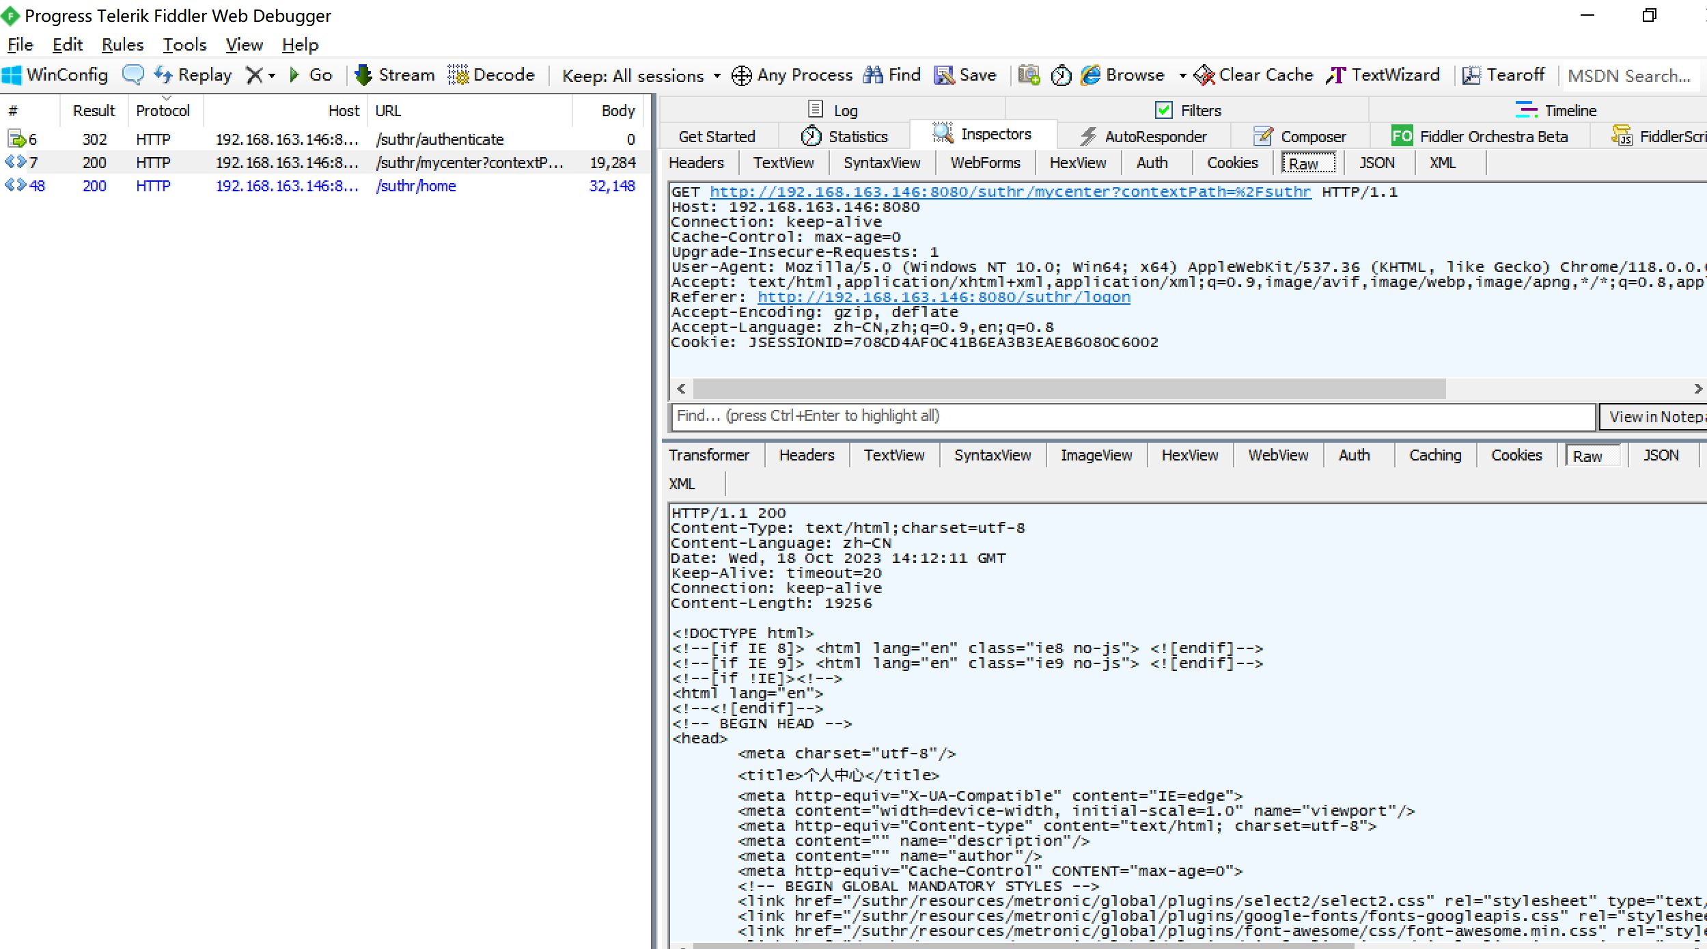Open the Statistics tab
Screen dimensions: 1707x949
tap(845, 137)
